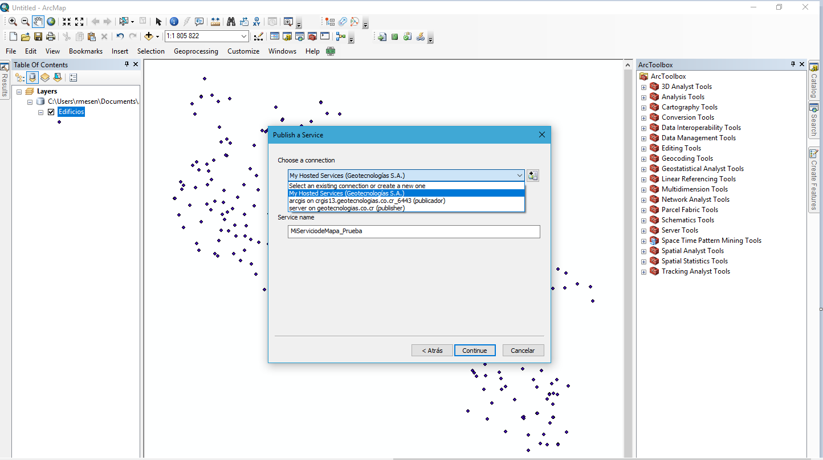Viewport: 823px width, 460px height.
Task: Activate the Identify tool
Action: pos(174,22)
